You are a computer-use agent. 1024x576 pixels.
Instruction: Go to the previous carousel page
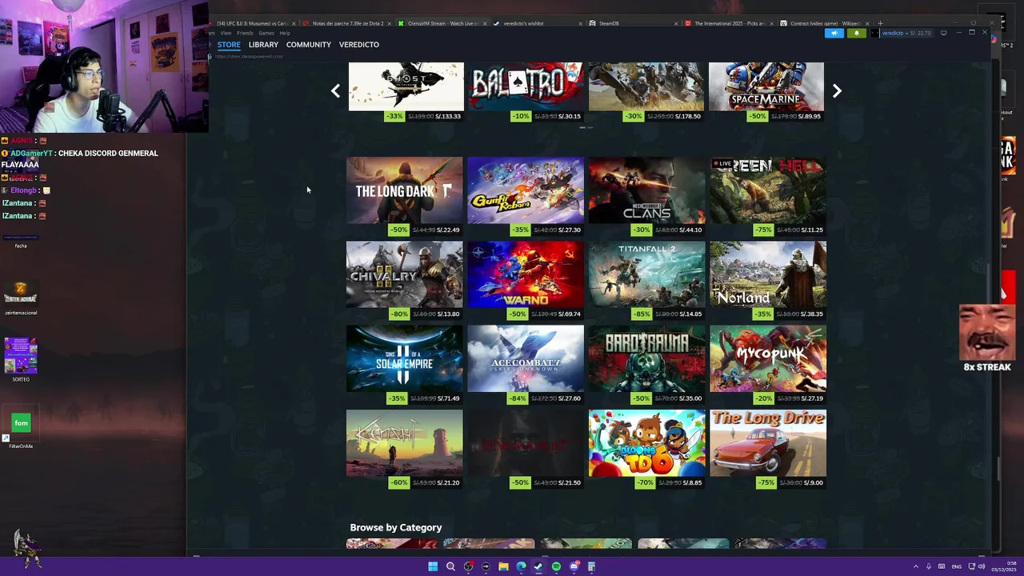click(335, 91)
